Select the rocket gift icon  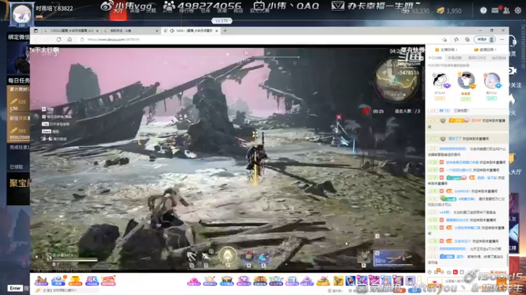350,281
